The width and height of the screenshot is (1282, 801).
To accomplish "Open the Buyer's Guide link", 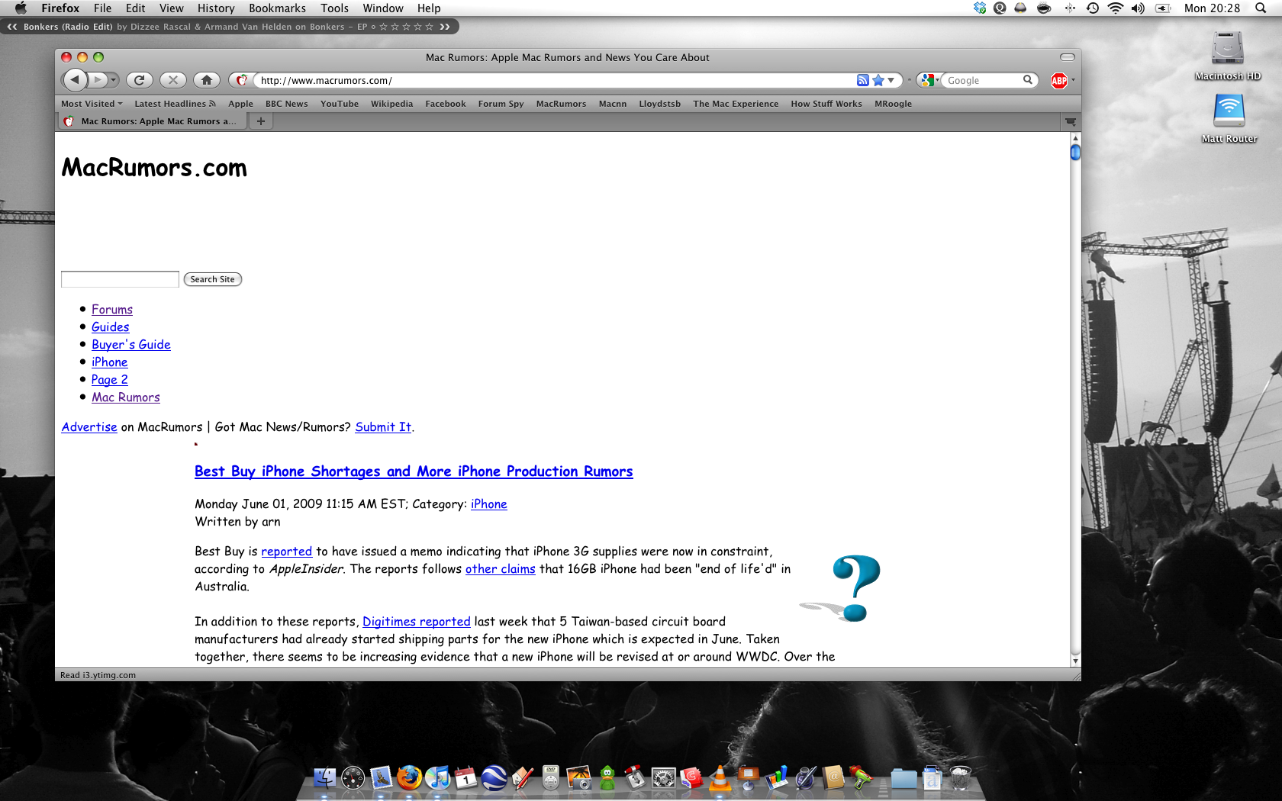I will point(131,344).
